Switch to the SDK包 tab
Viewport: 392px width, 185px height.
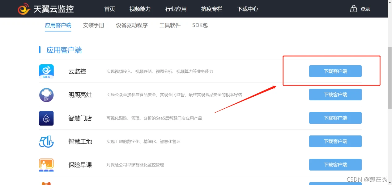point(200,25)
